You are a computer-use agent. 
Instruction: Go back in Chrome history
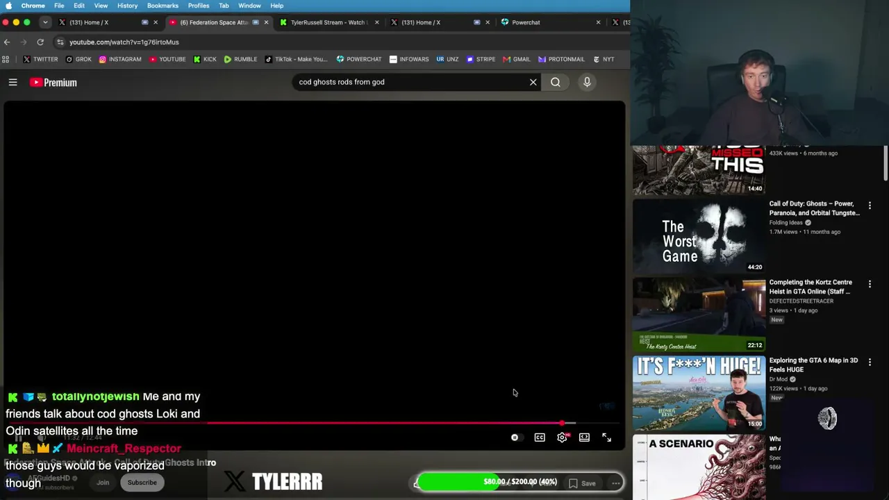(7, 42)
